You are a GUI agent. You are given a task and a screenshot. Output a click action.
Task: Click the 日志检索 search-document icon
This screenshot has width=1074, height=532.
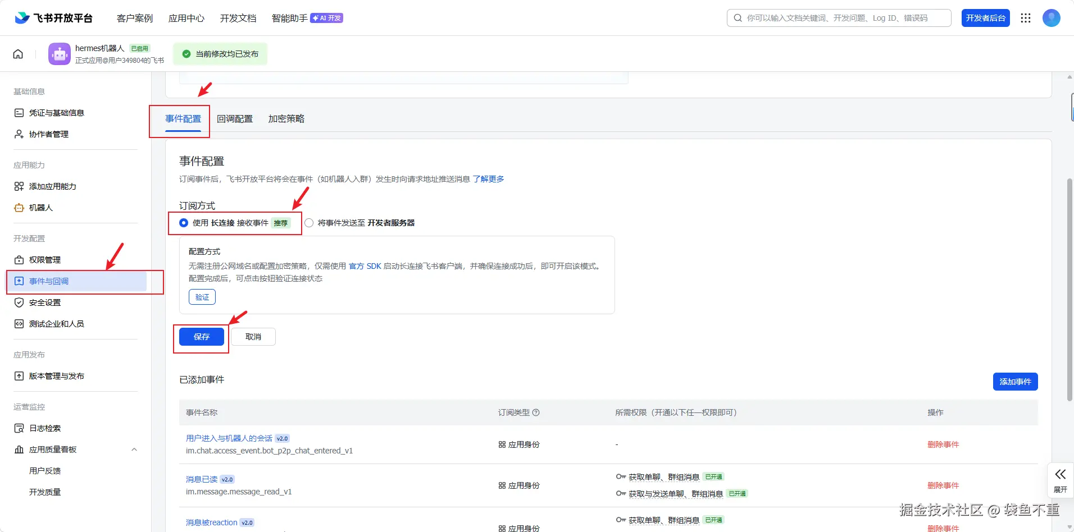[19, 428]
